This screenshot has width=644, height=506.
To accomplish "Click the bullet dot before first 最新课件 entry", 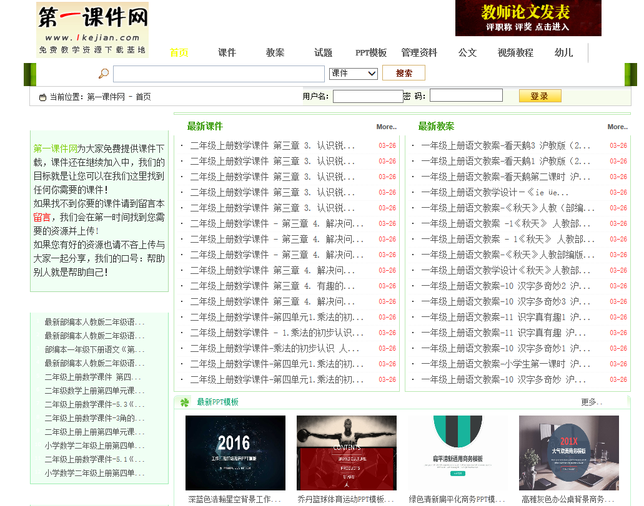I will point(181,144).
